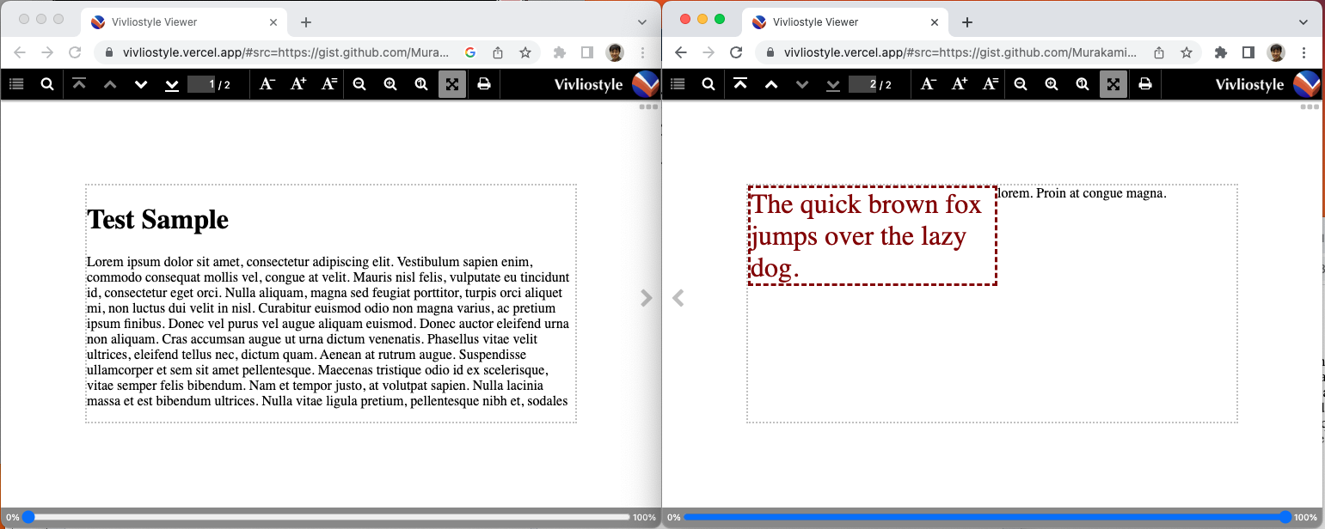Edit page number field showing 2
The height and width of the screenshot is (529, 1325).
tap(862, 84)
